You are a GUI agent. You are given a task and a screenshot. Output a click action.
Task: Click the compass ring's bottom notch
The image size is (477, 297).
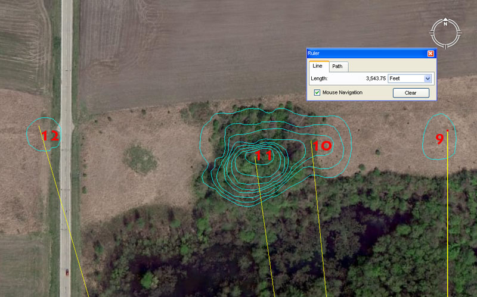445,47
